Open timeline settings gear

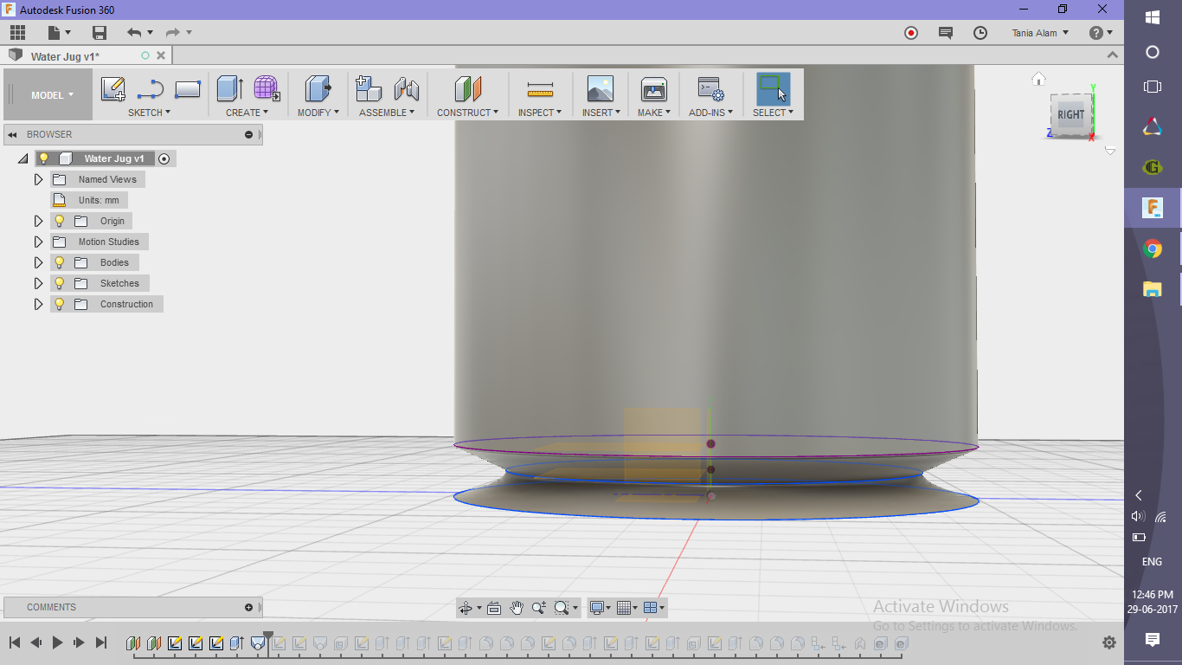pyautogui.click(x=1108, y=642)
